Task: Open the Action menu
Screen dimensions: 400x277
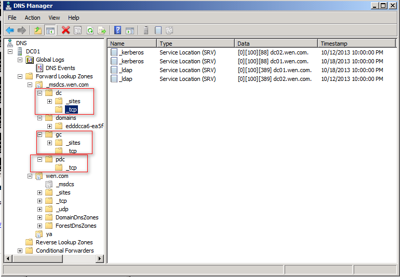Action: pyautogui.click(x=32, y=18)
